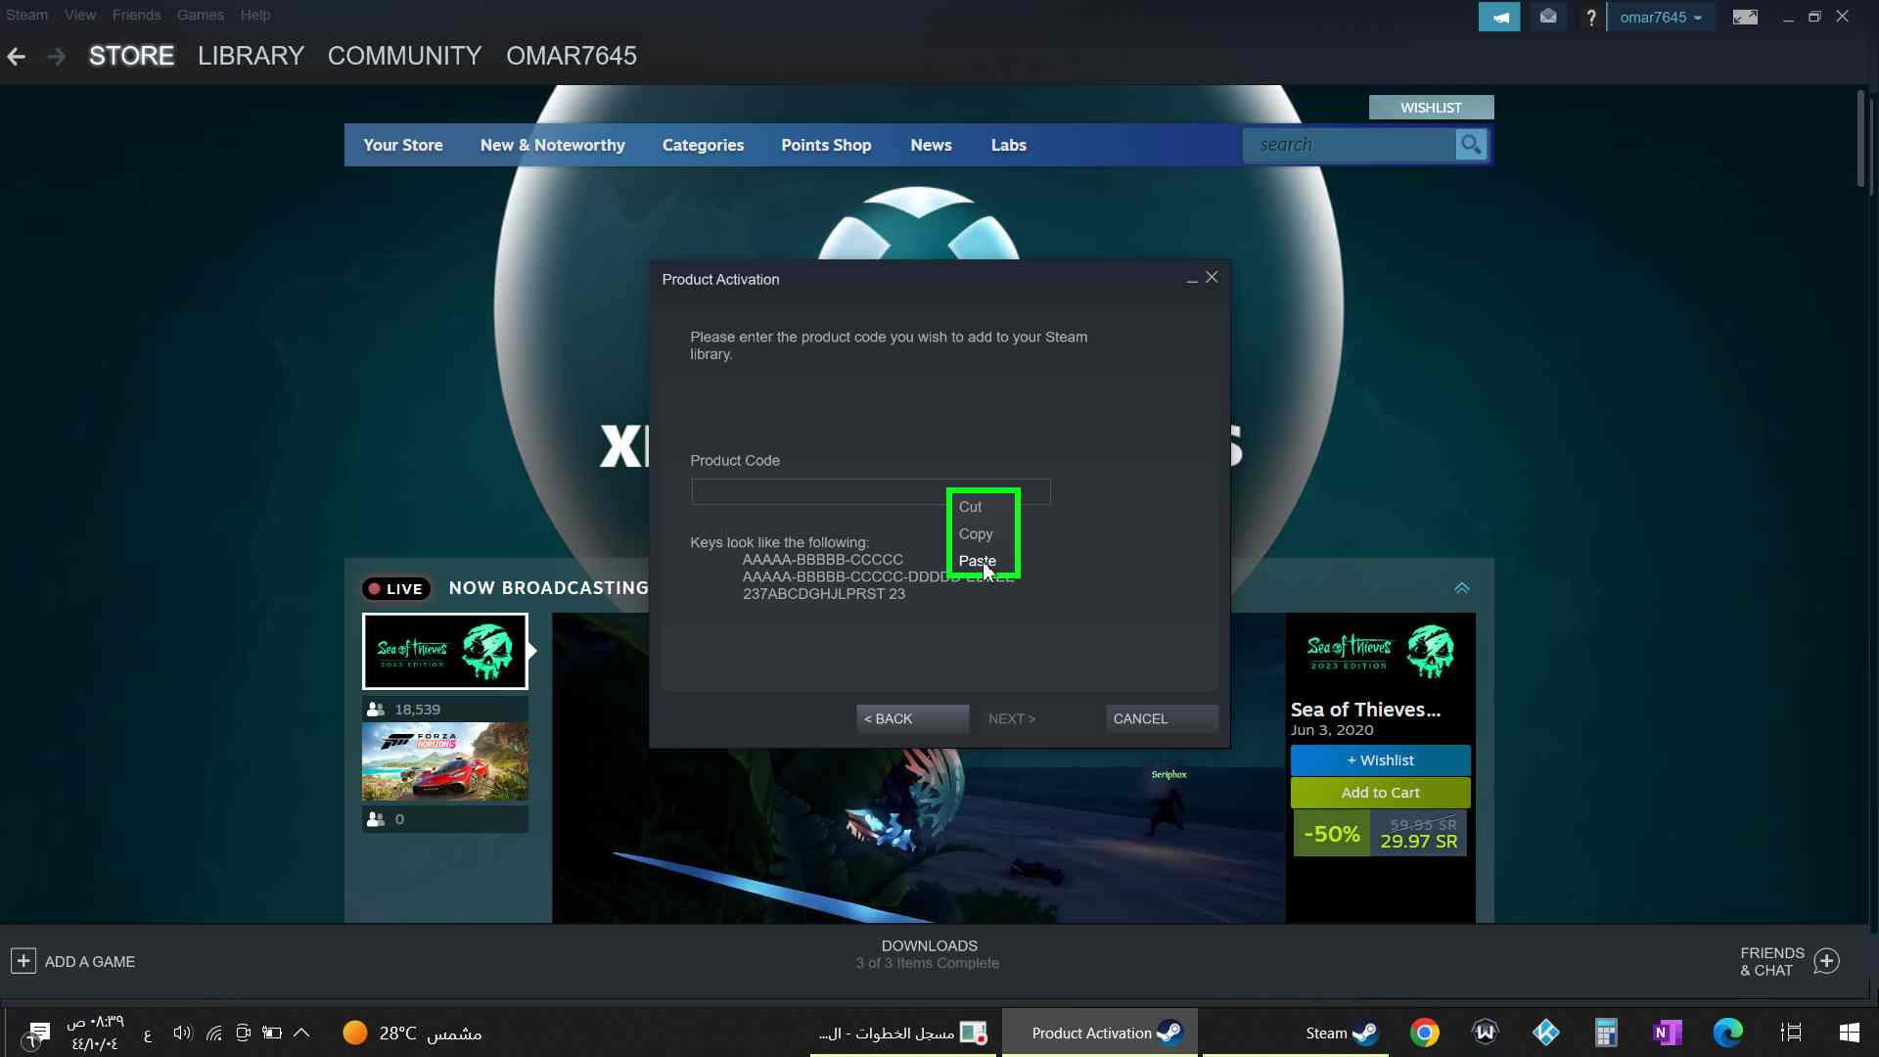Image resolution: width=1879 pixels, height=1057 pixels.
Task: Open the inbox envelope icon
Action: (x=1548, y=17)
